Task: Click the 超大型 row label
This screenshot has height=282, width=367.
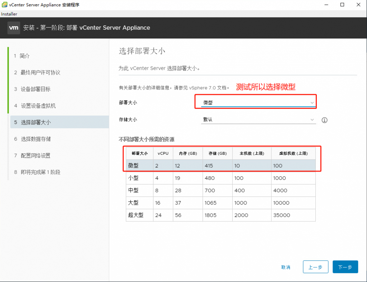Action: (x=135, y=215)
